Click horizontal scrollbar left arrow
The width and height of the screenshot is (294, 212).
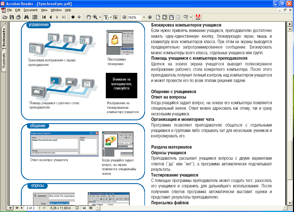[x=98, y=208]
